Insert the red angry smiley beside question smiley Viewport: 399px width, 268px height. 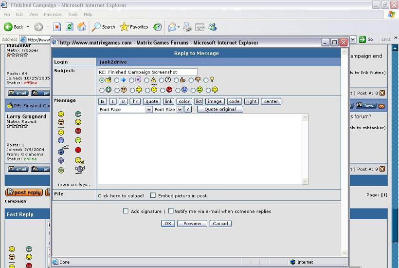(x=78, y=131)
